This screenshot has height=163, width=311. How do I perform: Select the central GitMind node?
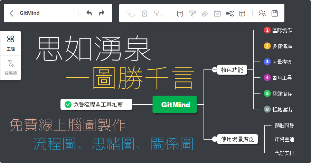tap(175, 105)
